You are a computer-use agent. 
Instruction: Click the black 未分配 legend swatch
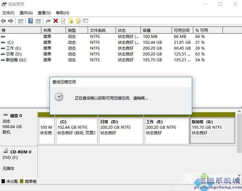[x=3, y=181]
